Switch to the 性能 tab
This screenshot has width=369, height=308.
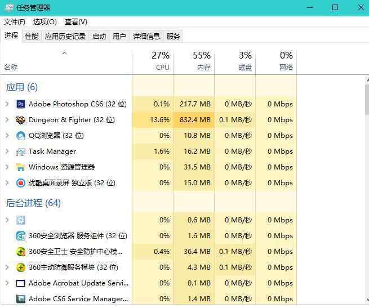[32, 37]
